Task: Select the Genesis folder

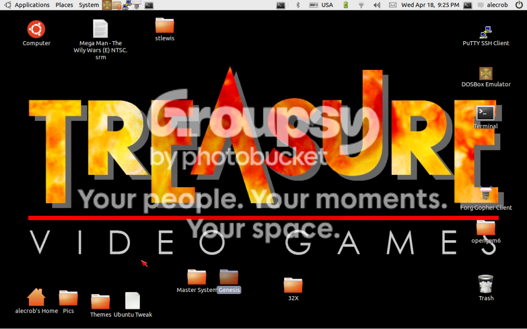Action: [229, 277]
